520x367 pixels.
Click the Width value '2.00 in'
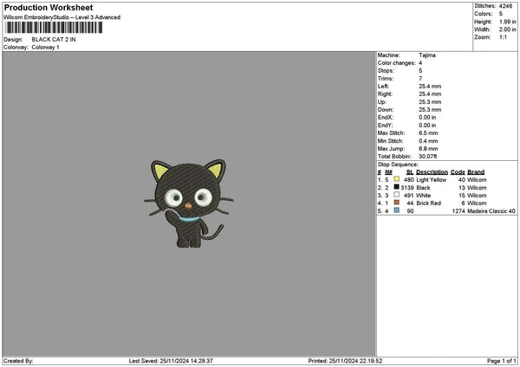pos(507,29)
